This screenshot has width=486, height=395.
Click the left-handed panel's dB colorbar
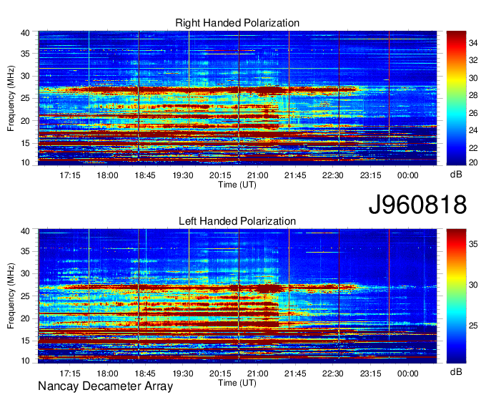pos(456,296)
